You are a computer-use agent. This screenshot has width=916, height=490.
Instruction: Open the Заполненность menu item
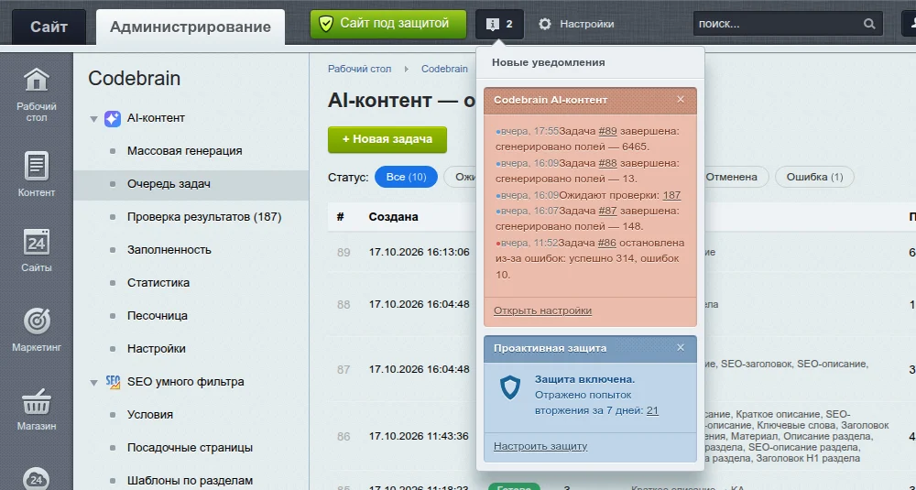pyautogui.click(x=169, y=250)
